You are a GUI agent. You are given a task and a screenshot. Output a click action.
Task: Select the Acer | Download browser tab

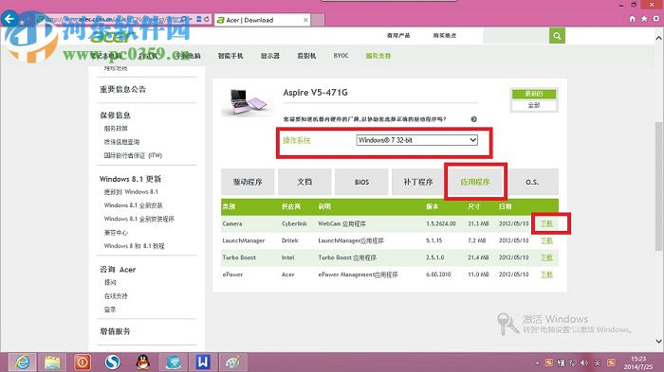tap(263, 20)
